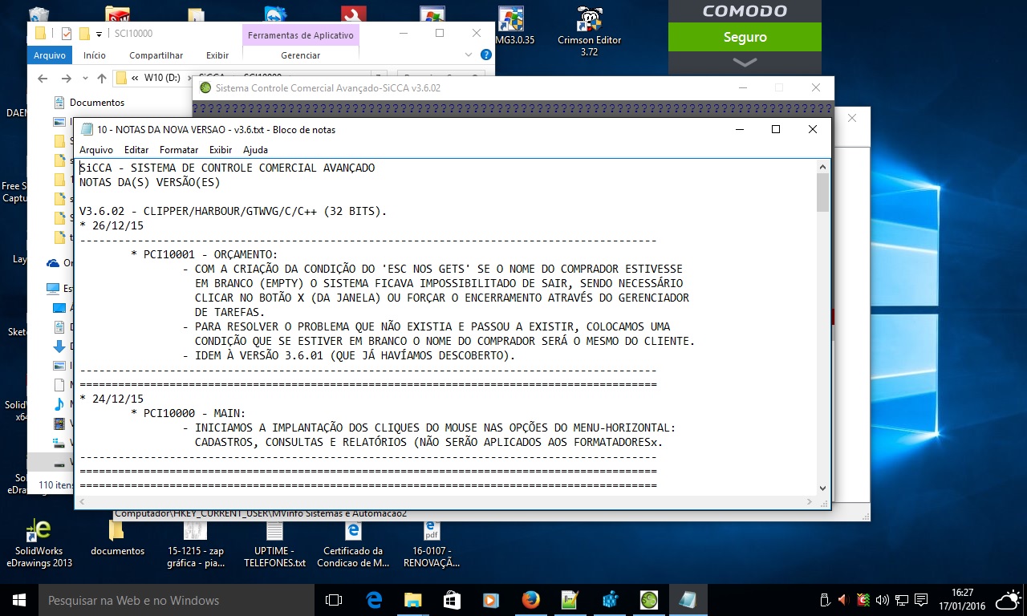Open the SolidWorks eDrawings 2013 desktop icon
1027x616 pixels.
tap(39, 544)
